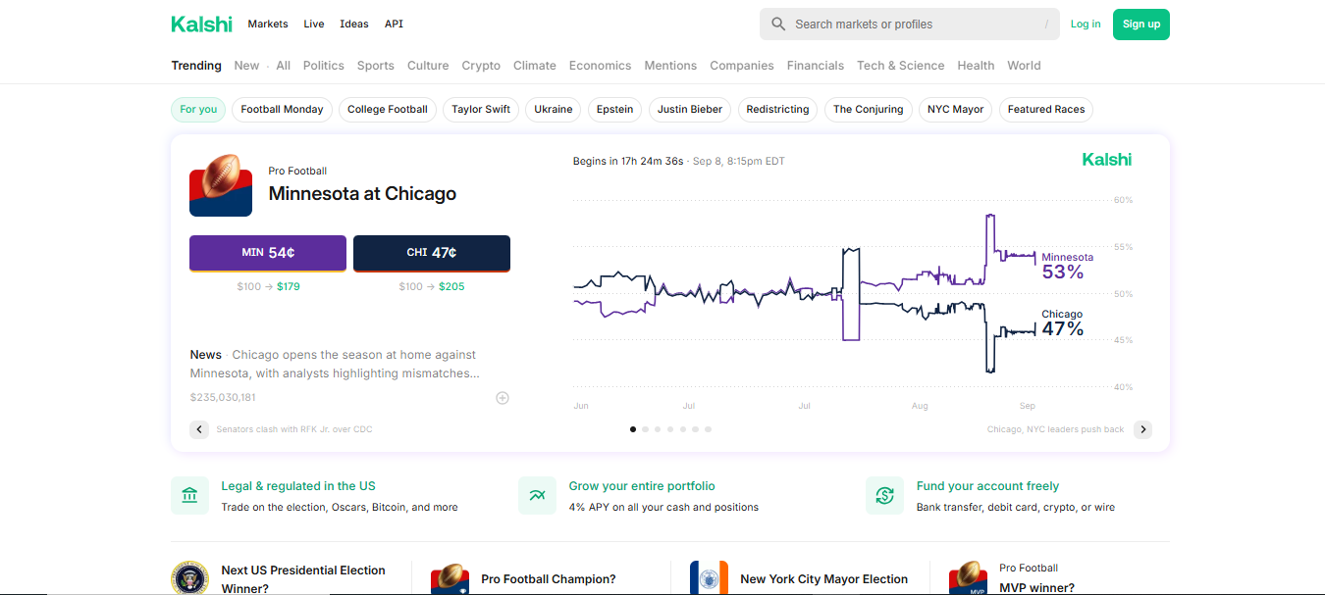
Task: Select the All category tab
Action: point(283,66)
